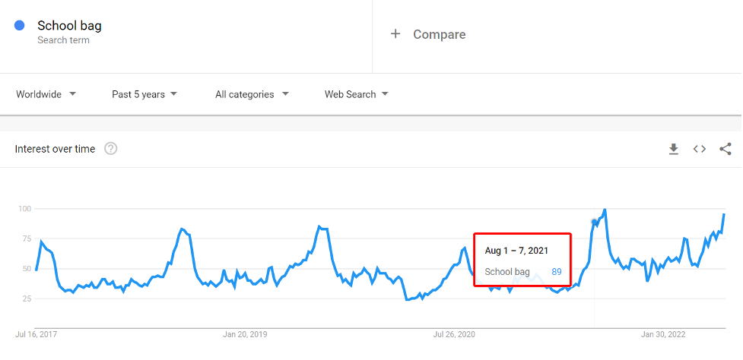This screenshot has height=360, width=743.
Task: Click the Aug 1 – 7, 2021 tooltip date
Action: tap(516, 250)
